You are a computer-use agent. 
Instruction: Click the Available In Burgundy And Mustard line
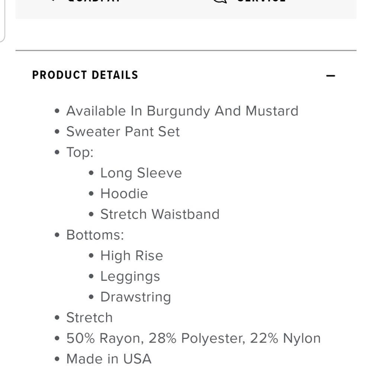pyautogui.click(x=182, y=111)
